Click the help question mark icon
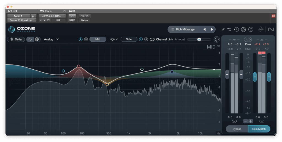282x142 pixels. point(251,29)
